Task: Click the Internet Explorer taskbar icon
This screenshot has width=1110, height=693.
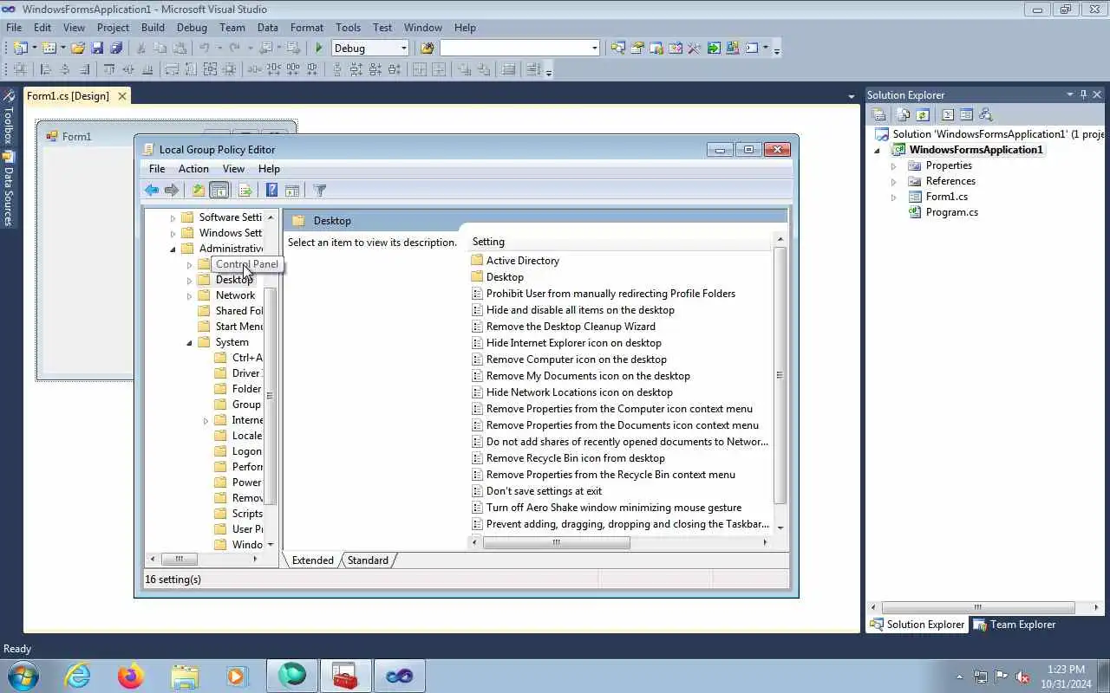Action: pos(78,675)
